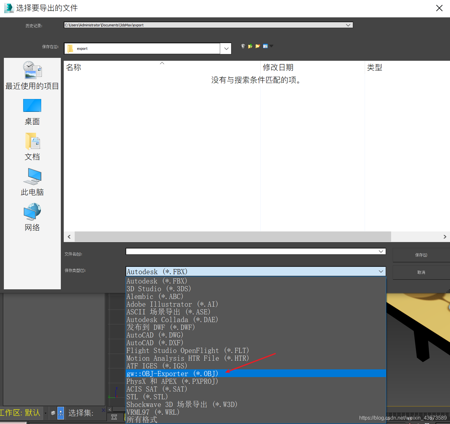Select Adobe Illustrator (*.AI) format
Screen dimensions: 450x424
(256, 304)
